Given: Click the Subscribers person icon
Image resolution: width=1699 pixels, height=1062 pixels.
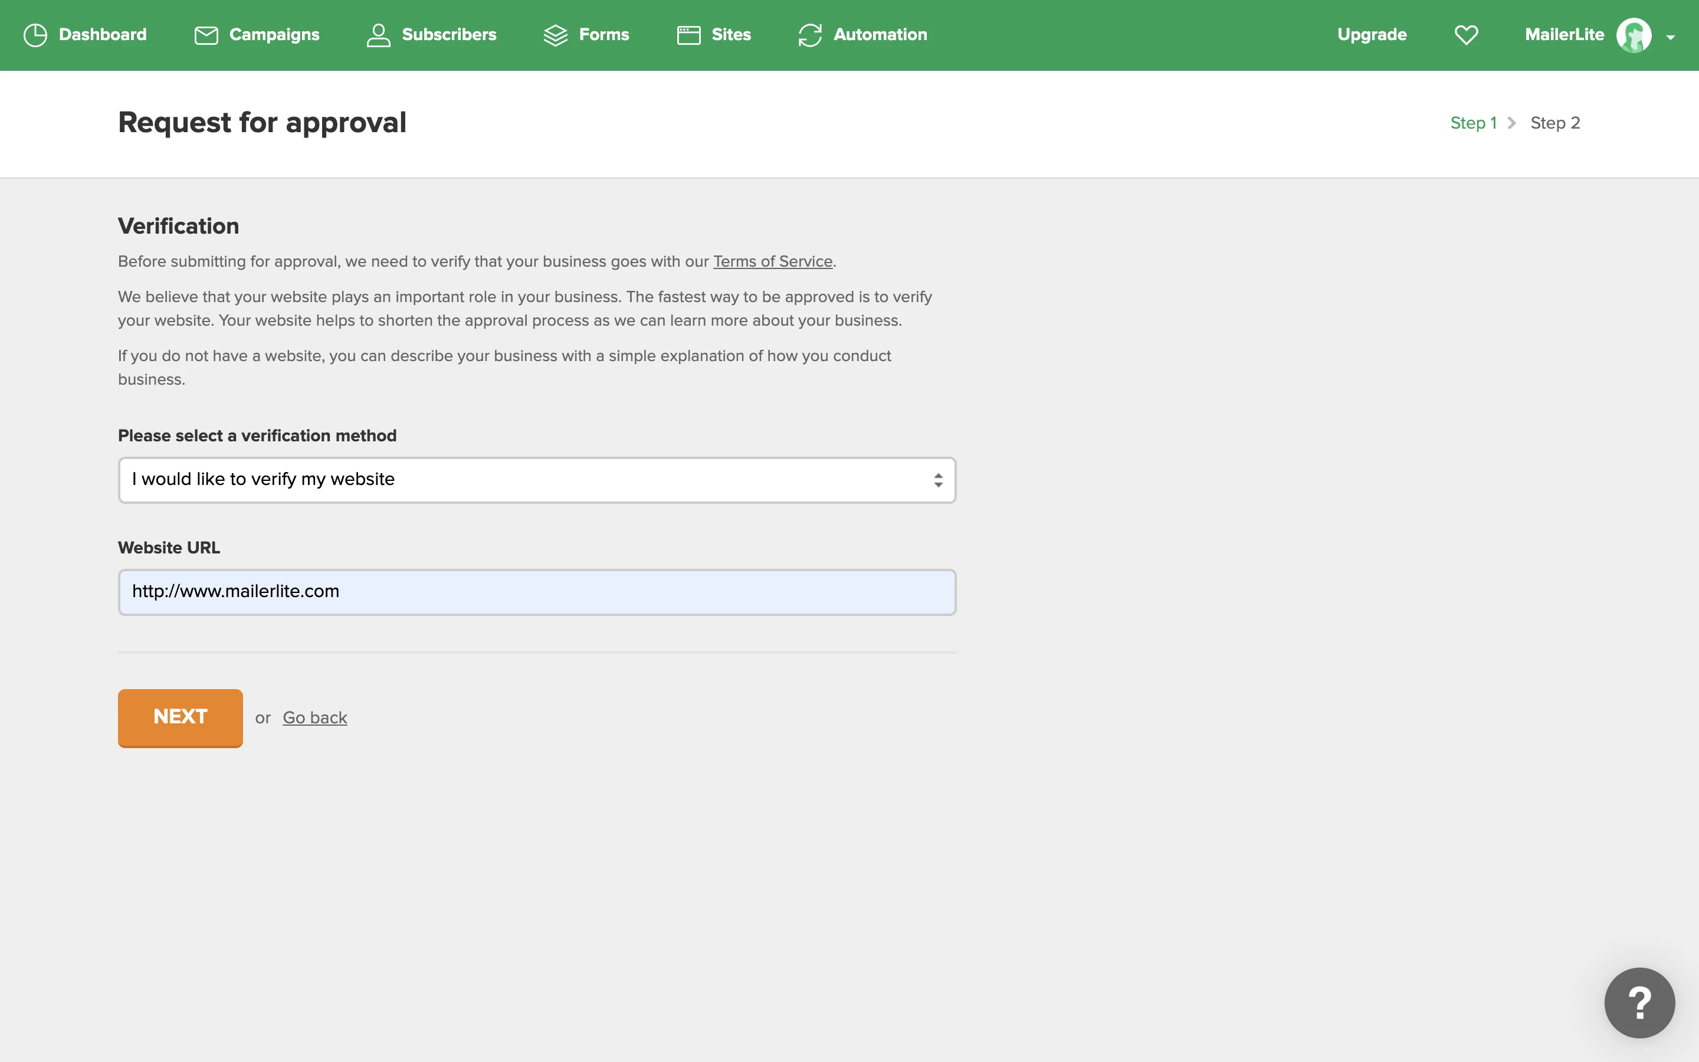Looking at the screenshot, I should [378, 35].
